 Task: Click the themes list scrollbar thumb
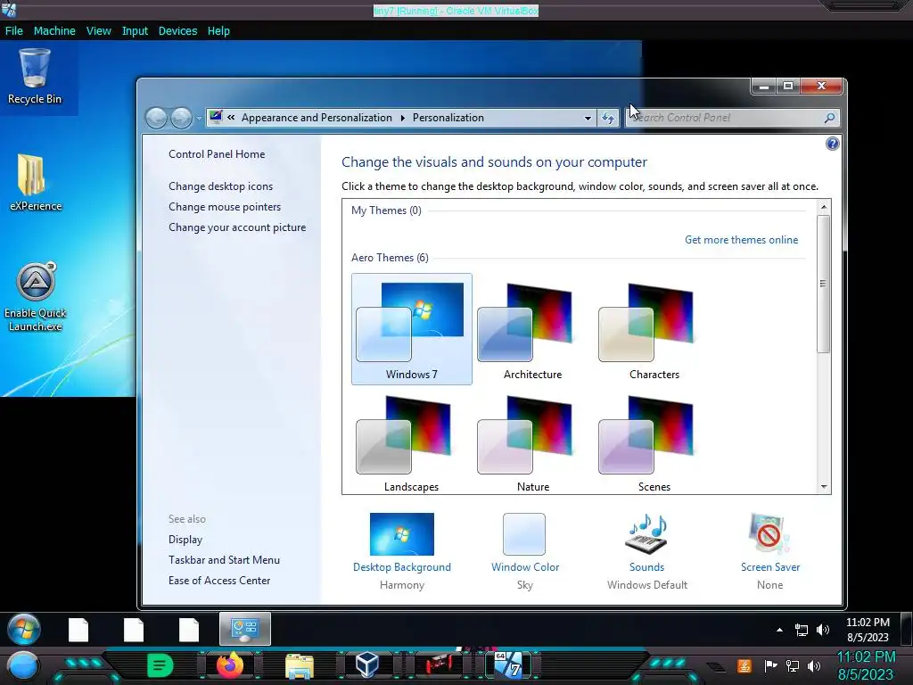click(823, 284)
